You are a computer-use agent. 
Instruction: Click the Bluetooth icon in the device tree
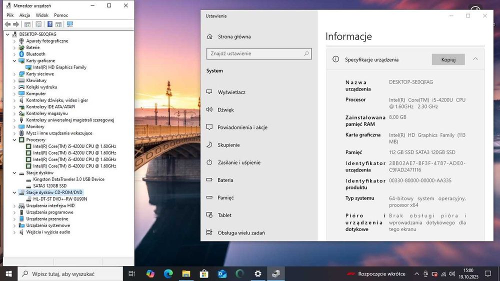pos(21,54)
